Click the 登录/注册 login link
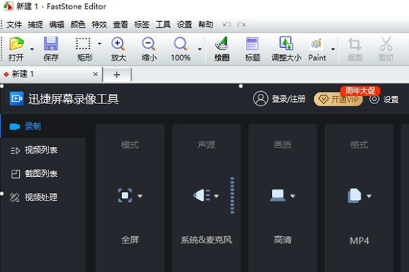Viewport: 409px width, 272px height. click(x=288, y=99)
